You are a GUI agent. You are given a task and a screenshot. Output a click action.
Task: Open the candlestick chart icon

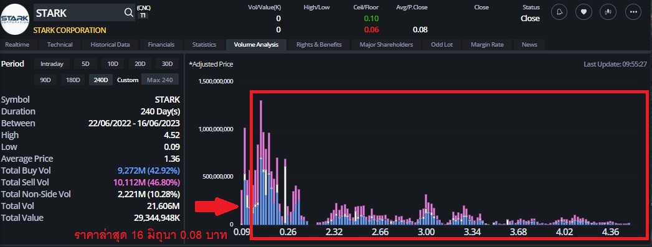click(x=608, y=12)
